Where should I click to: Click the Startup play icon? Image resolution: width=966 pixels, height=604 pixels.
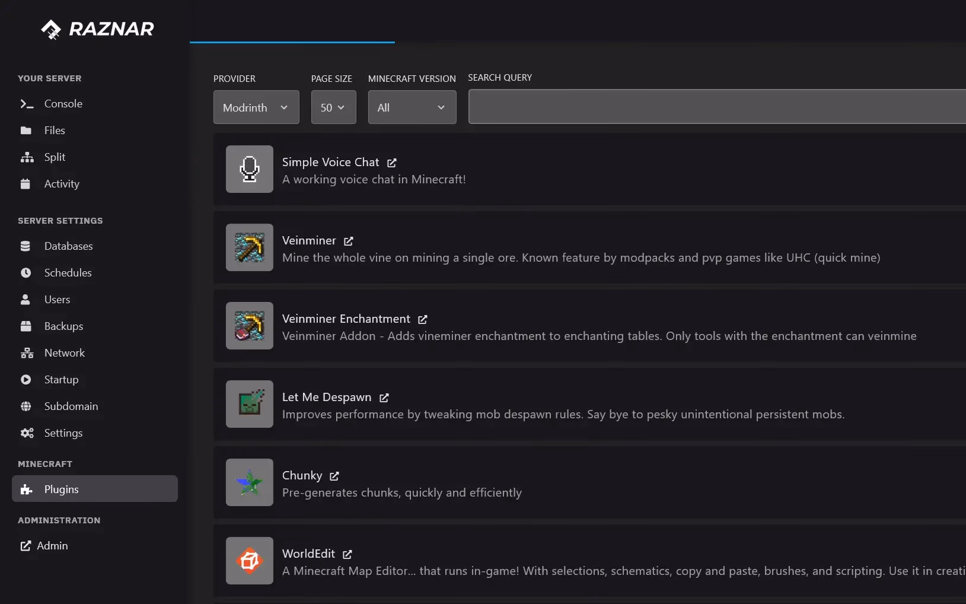26,380
